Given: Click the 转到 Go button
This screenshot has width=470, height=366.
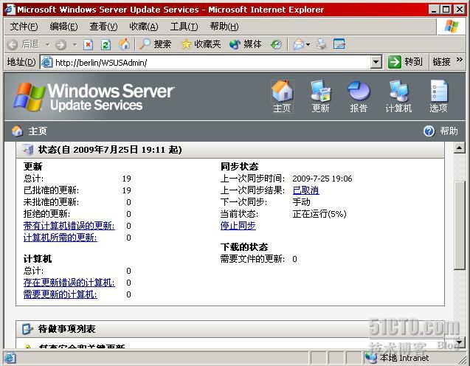Looking at the screenshot, I should [x=404, y=62].
